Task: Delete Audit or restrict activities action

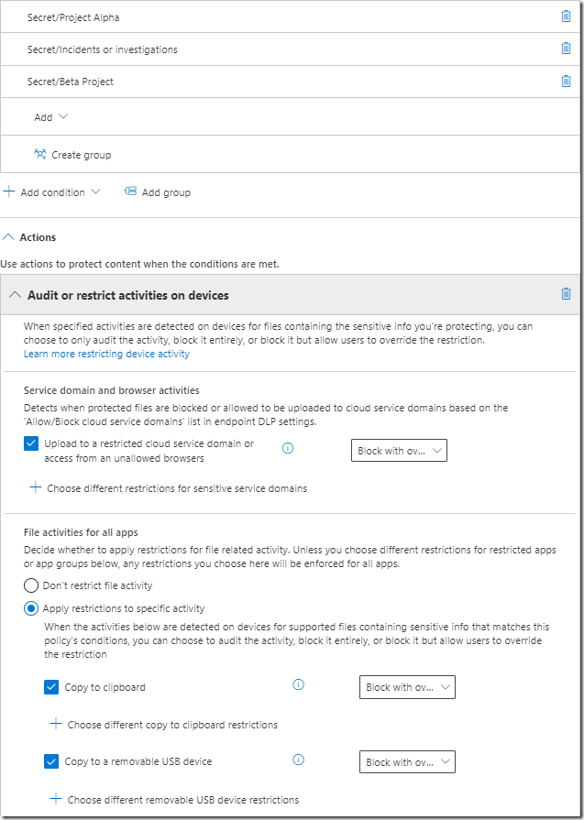Action: coord(566,294)
